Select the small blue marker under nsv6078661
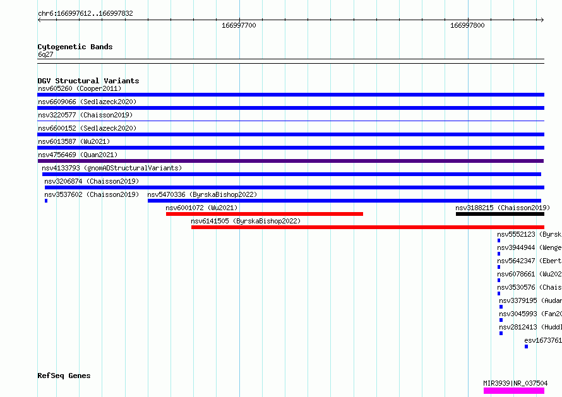This screenshot has width=562, height=397. tap(499, 280)
